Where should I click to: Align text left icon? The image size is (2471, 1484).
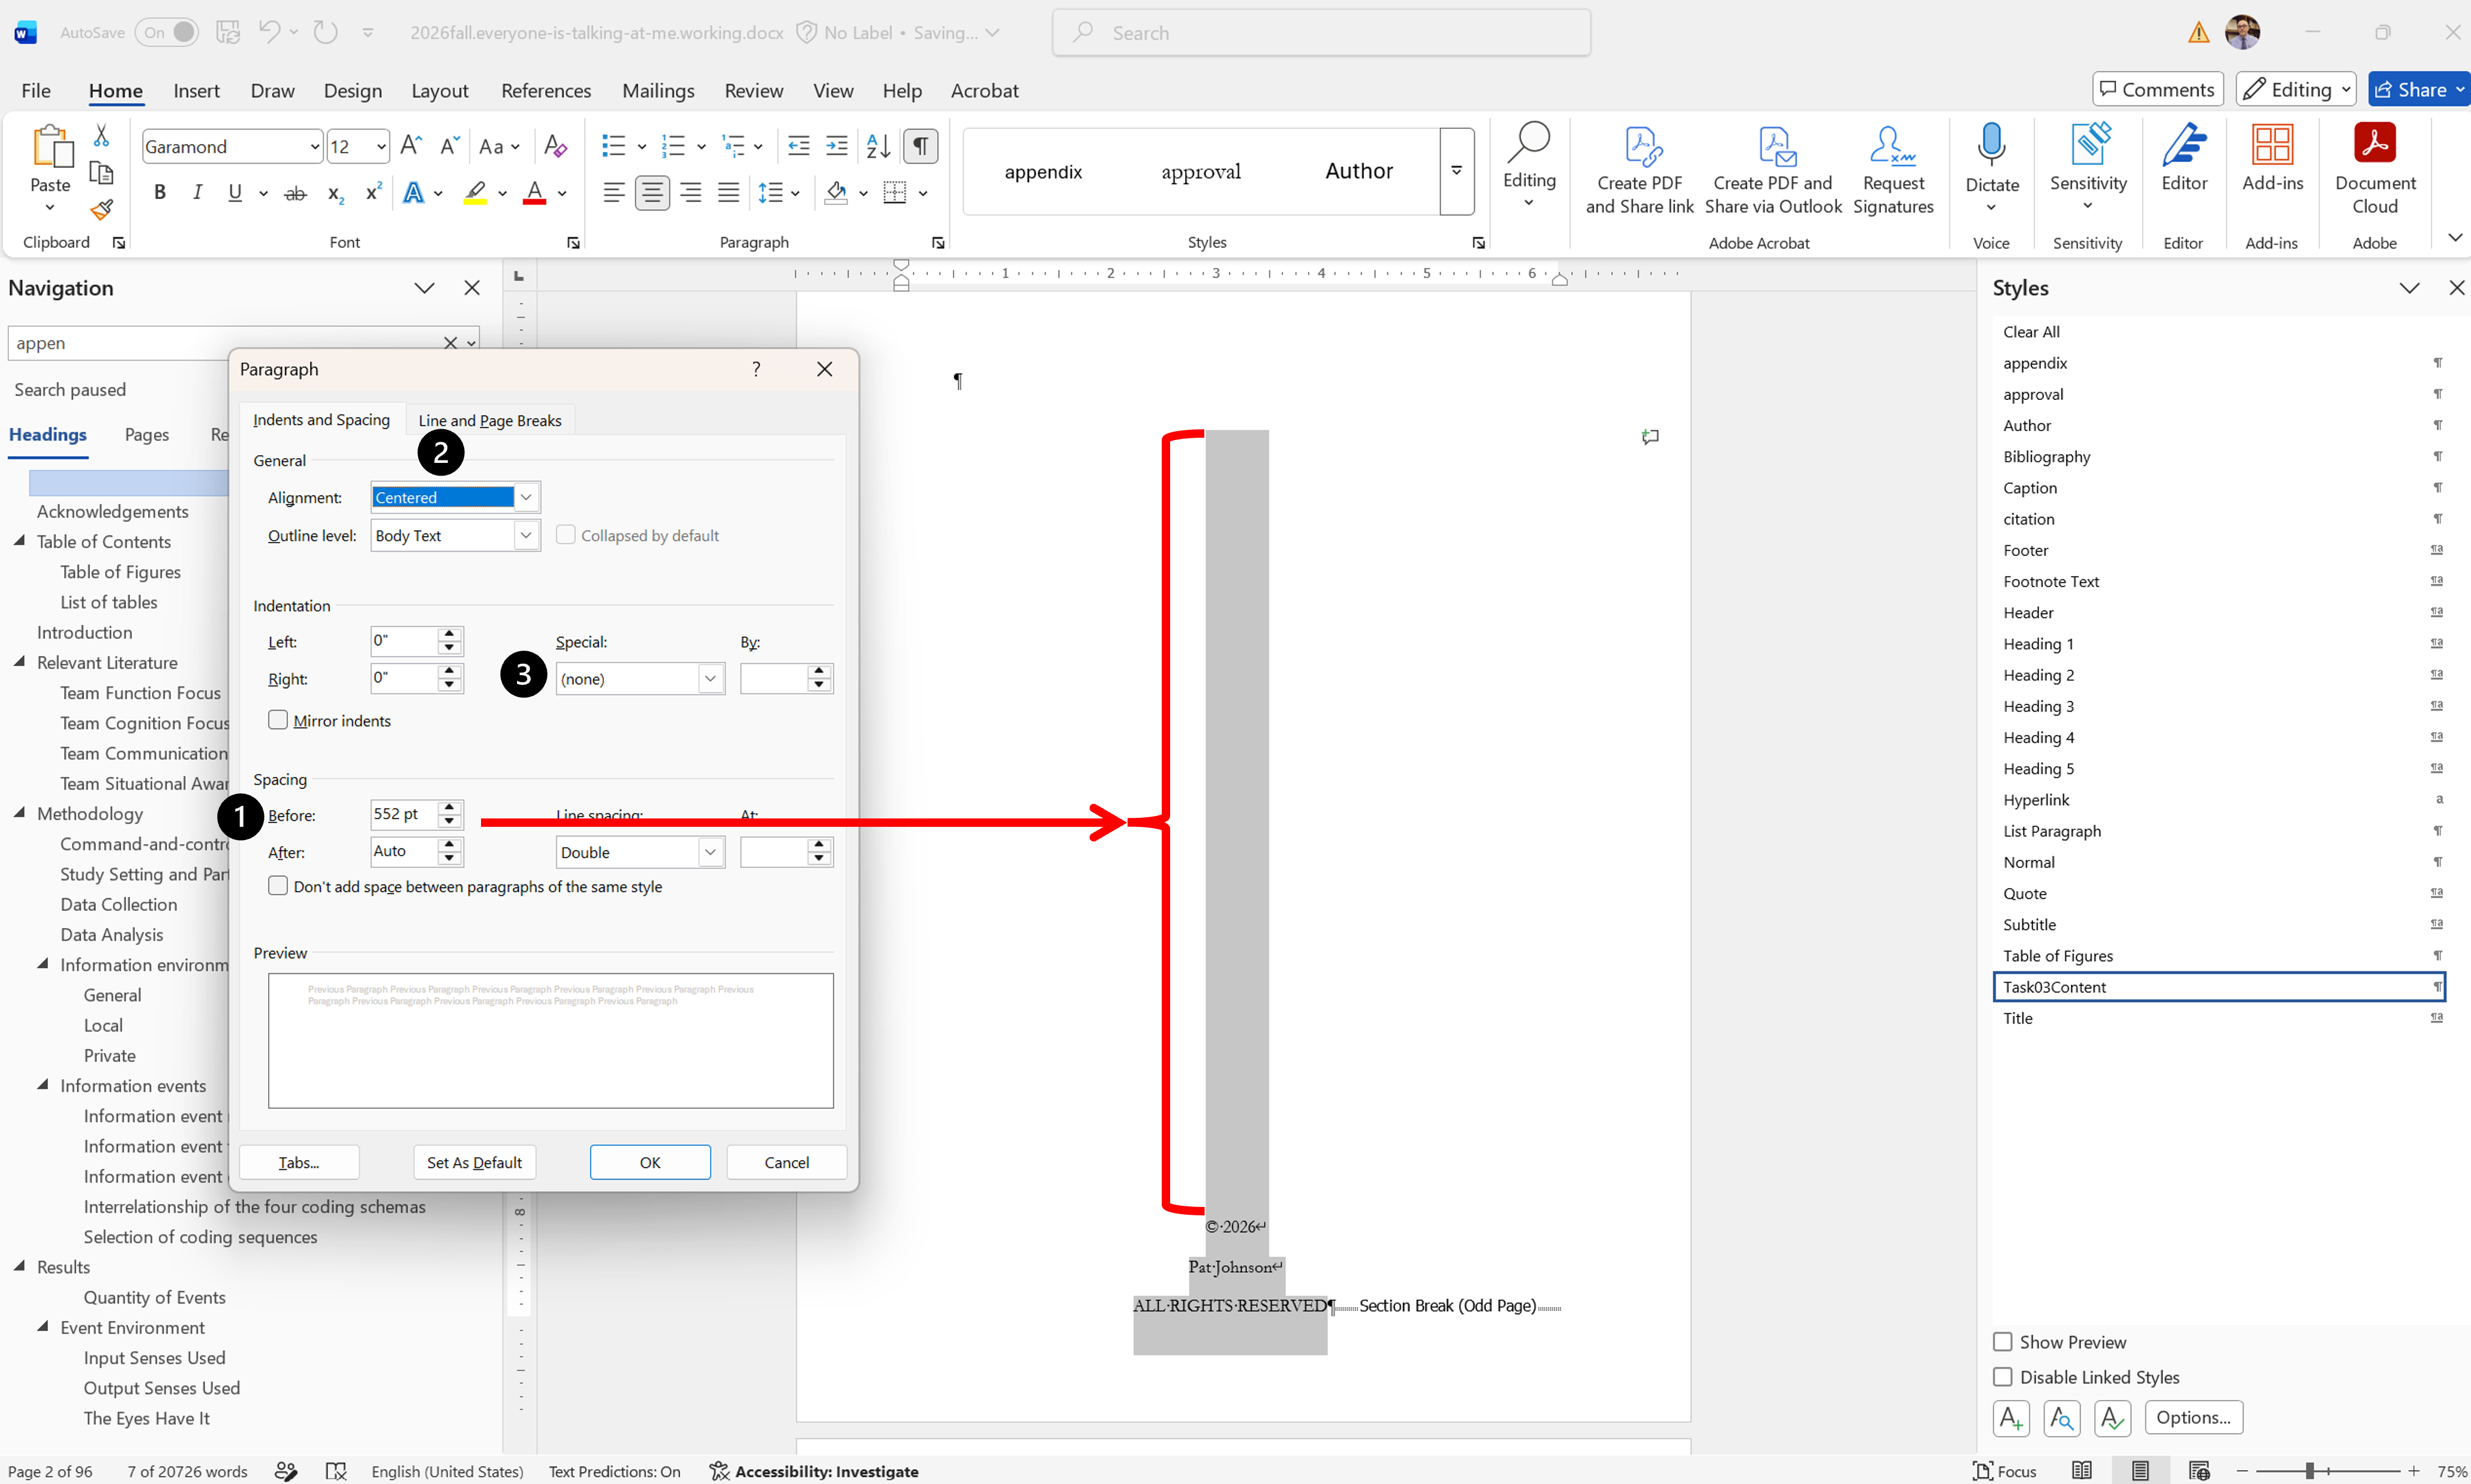click(x=614, y=193)
